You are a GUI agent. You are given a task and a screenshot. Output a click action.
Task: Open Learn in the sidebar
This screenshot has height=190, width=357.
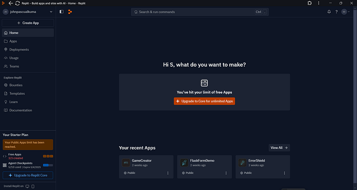tap(28, 102)
